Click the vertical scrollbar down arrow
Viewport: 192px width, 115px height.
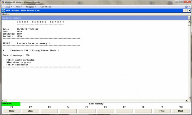189,98
